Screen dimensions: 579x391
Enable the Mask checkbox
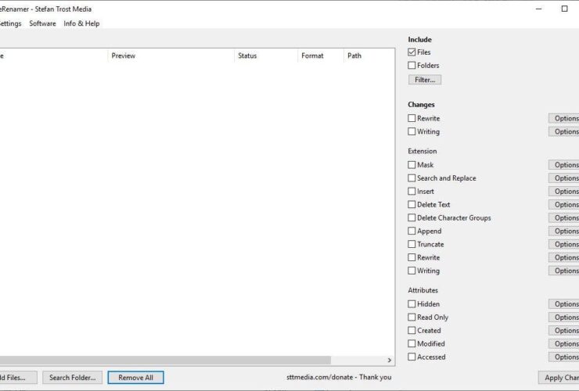coord(412,165)
